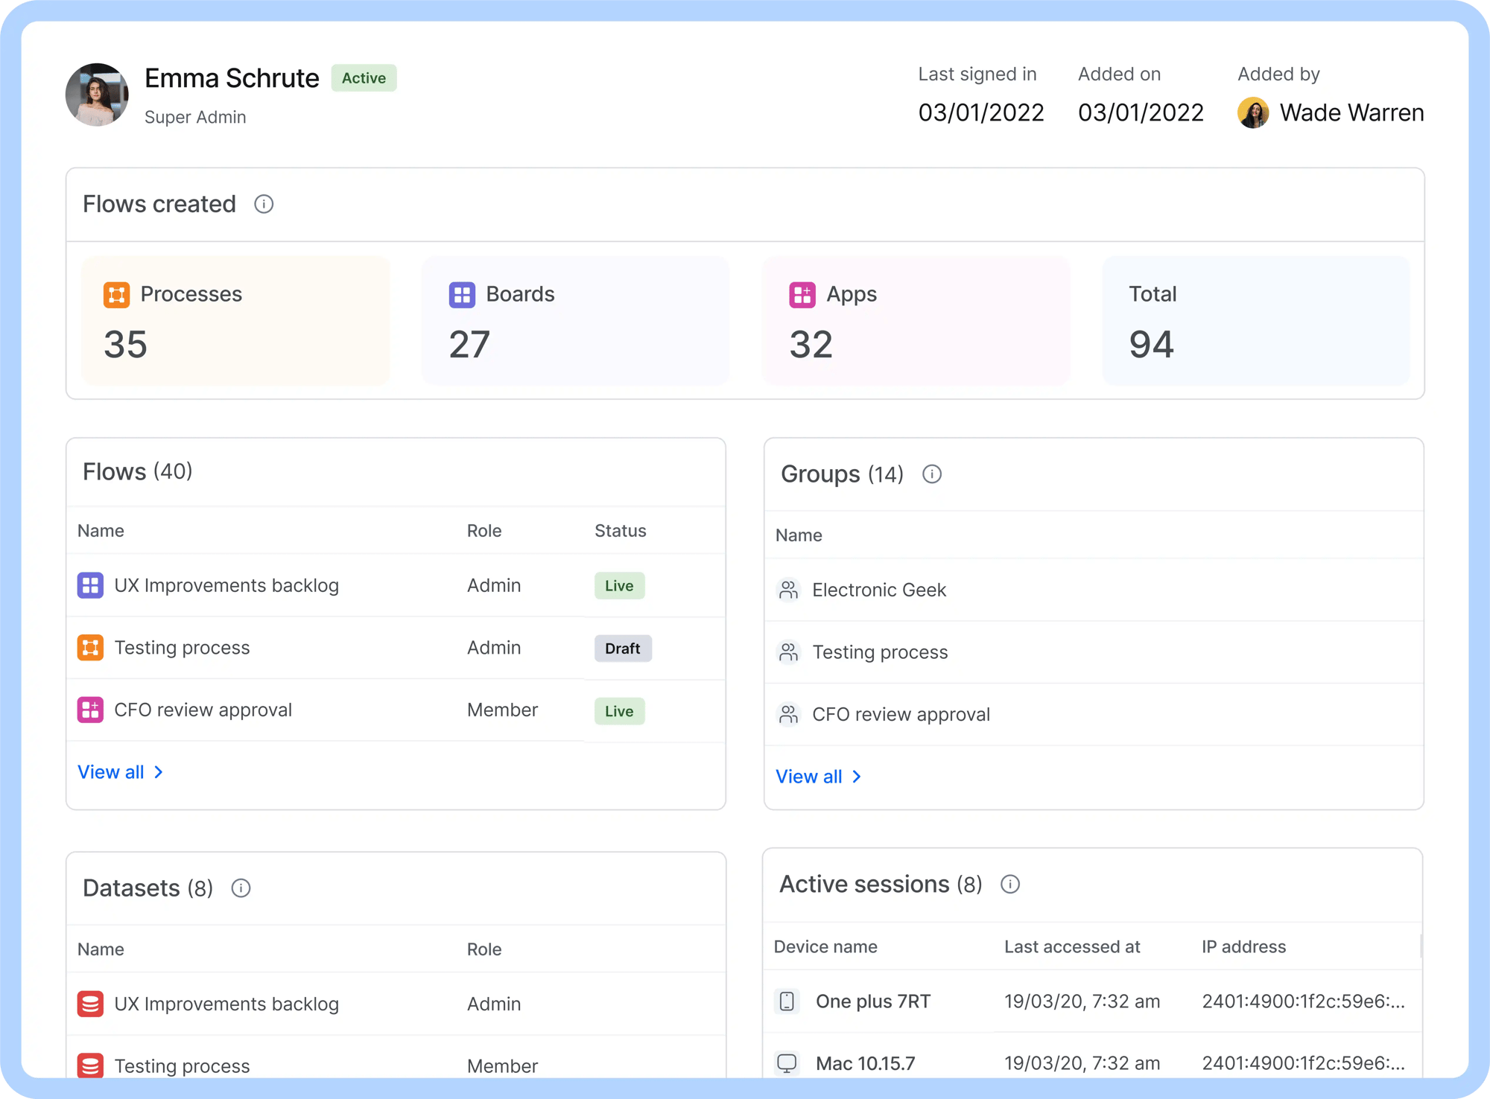Click the Super Admin role text
The width and height of the screenshot is (1490, 1099).
point(195,117)
